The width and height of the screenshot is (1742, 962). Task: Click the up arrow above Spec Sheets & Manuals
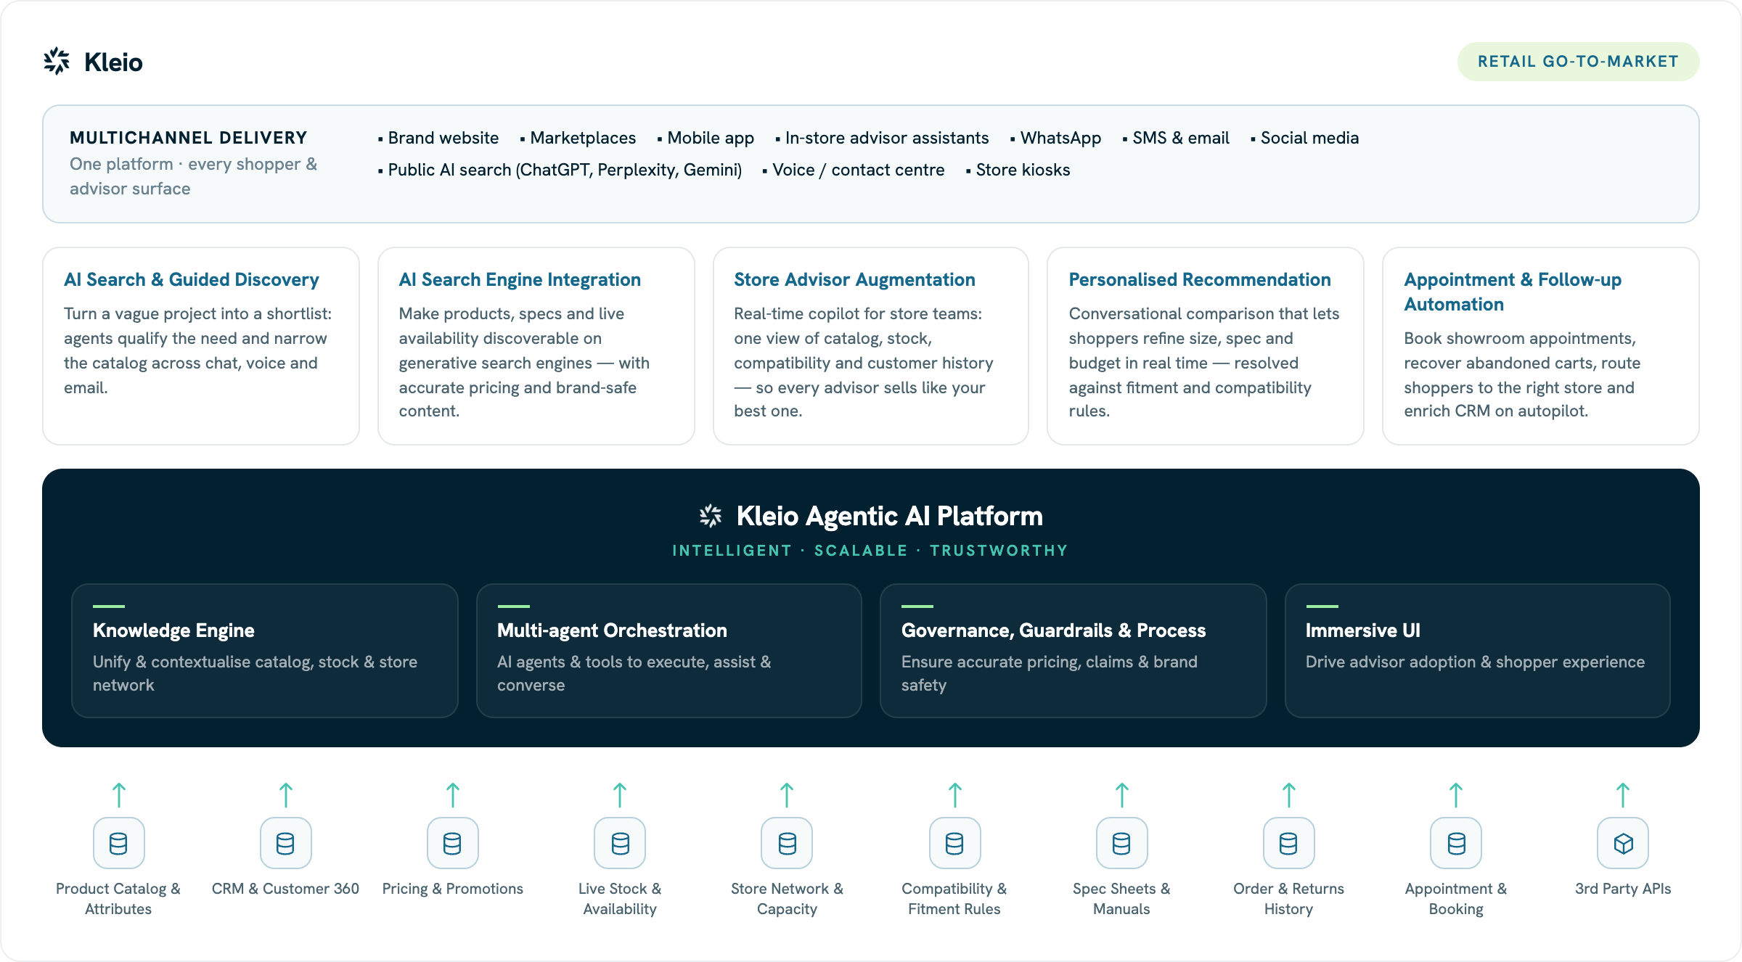pos(1122,795)
